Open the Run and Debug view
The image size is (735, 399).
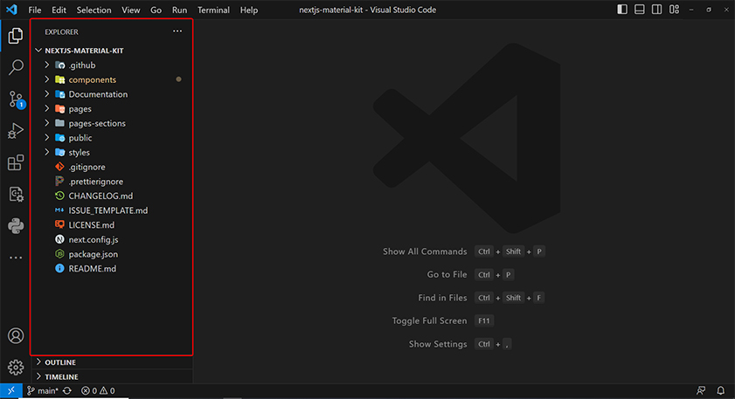point(16,131)
